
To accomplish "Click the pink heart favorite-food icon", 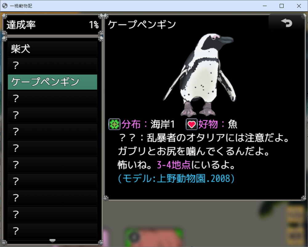I will (192, 124).
